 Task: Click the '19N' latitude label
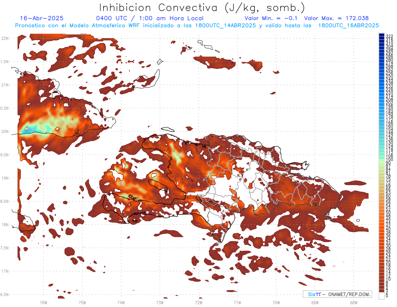pyautogui.click(x=5, y=178)
